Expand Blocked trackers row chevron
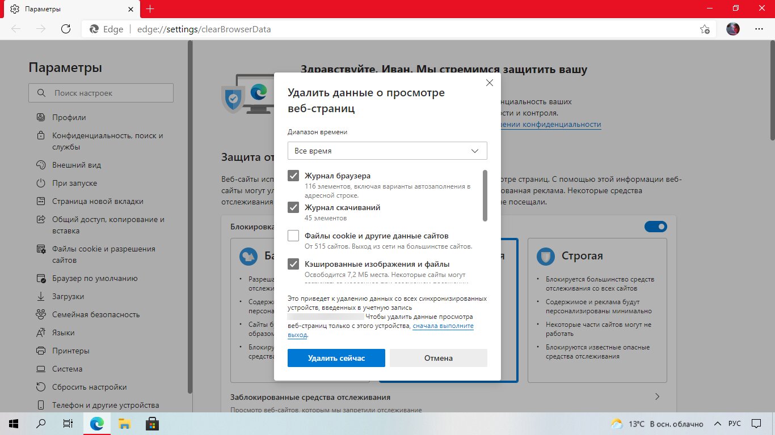Image resolution: width=775 pixels, height=435 pixels. [658, 396]
